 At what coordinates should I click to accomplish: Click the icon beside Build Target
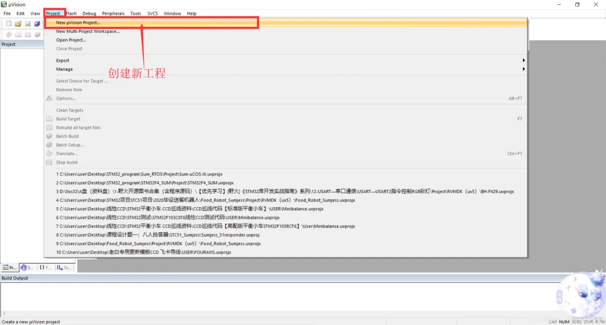49,119
